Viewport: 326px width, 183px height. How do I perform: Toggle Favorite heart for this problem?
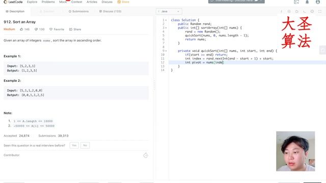pyautogui.click(x=57, y=29)
